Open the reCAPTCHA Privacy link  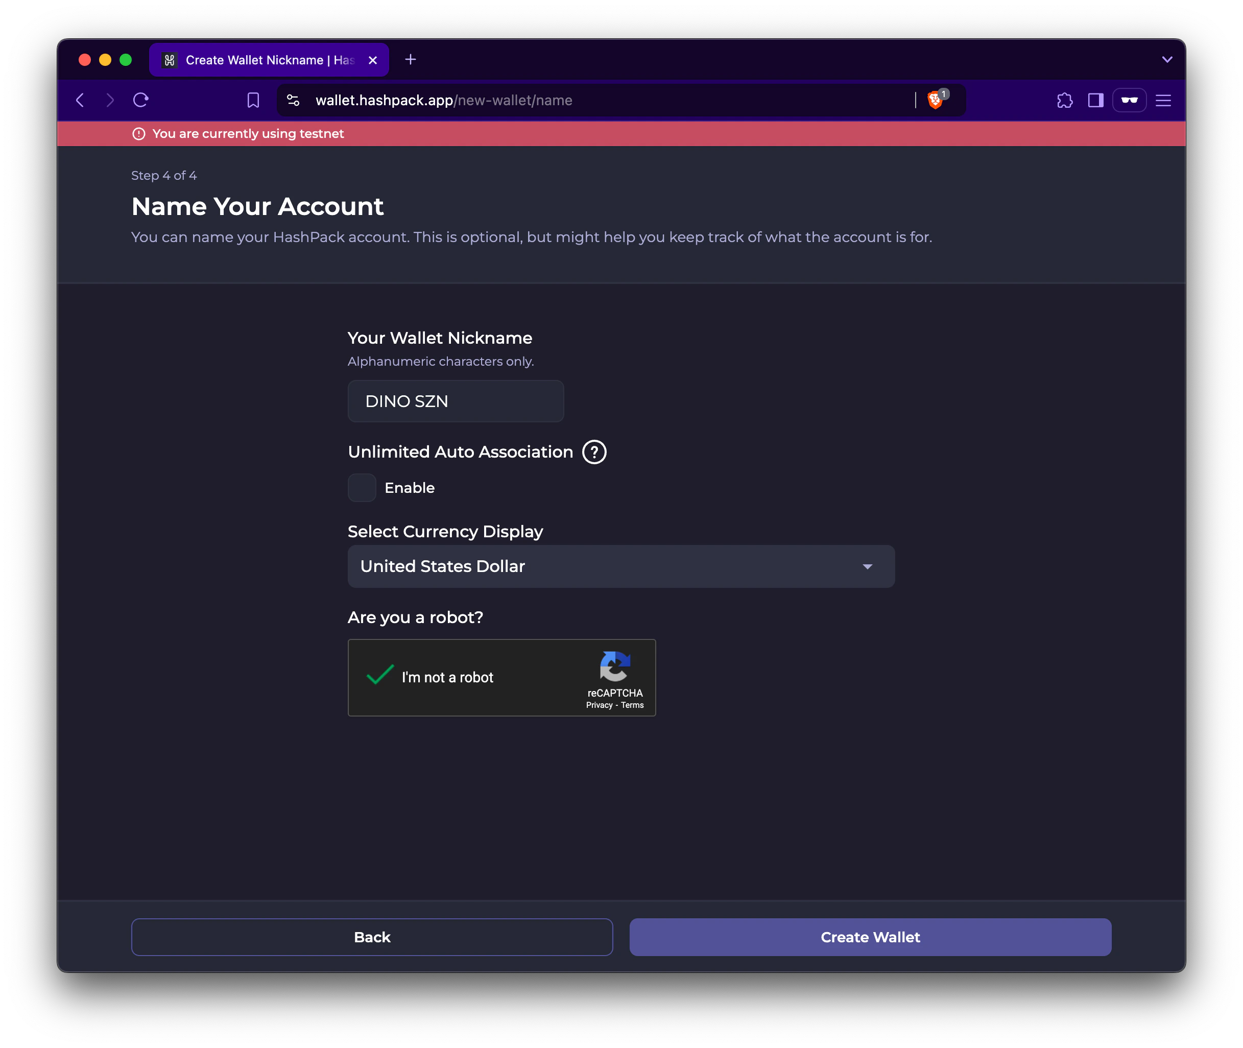click(599, 705)
